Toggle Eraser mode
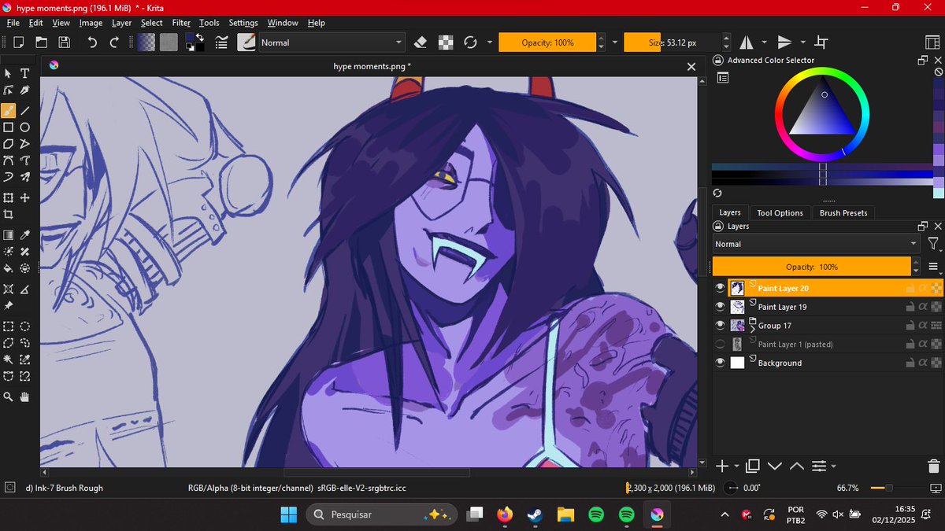The image size is (945, 531). click(x=421, y=42)
